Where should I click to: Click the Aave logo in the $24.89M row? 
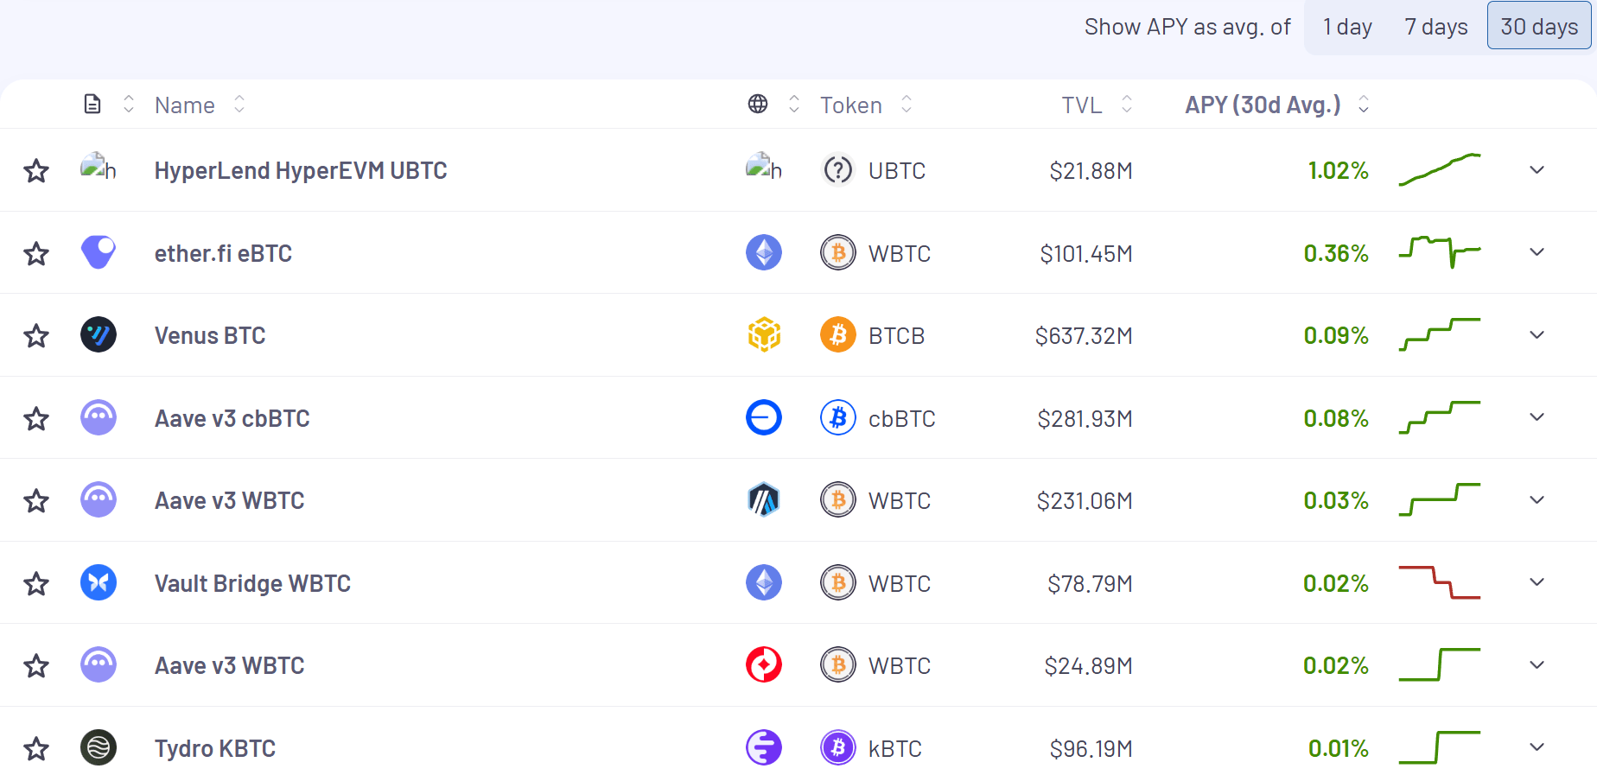pos(99,664)
